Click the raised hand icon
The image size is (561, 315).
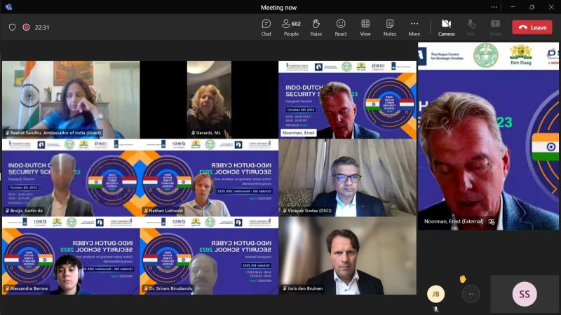click(x=463, y=279)
